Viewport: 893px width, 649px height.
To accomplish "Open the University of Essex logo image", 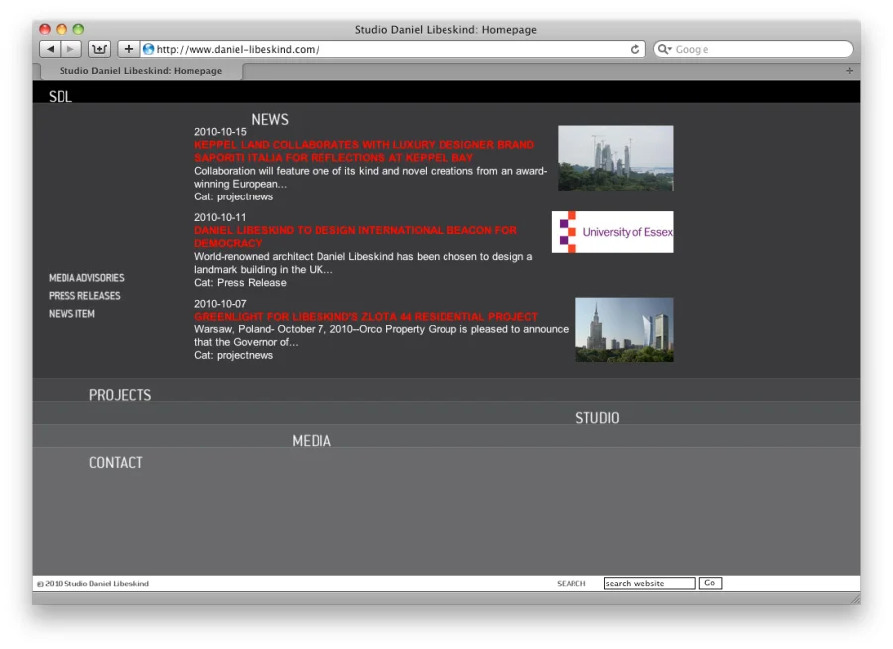I will pos(612,232).
